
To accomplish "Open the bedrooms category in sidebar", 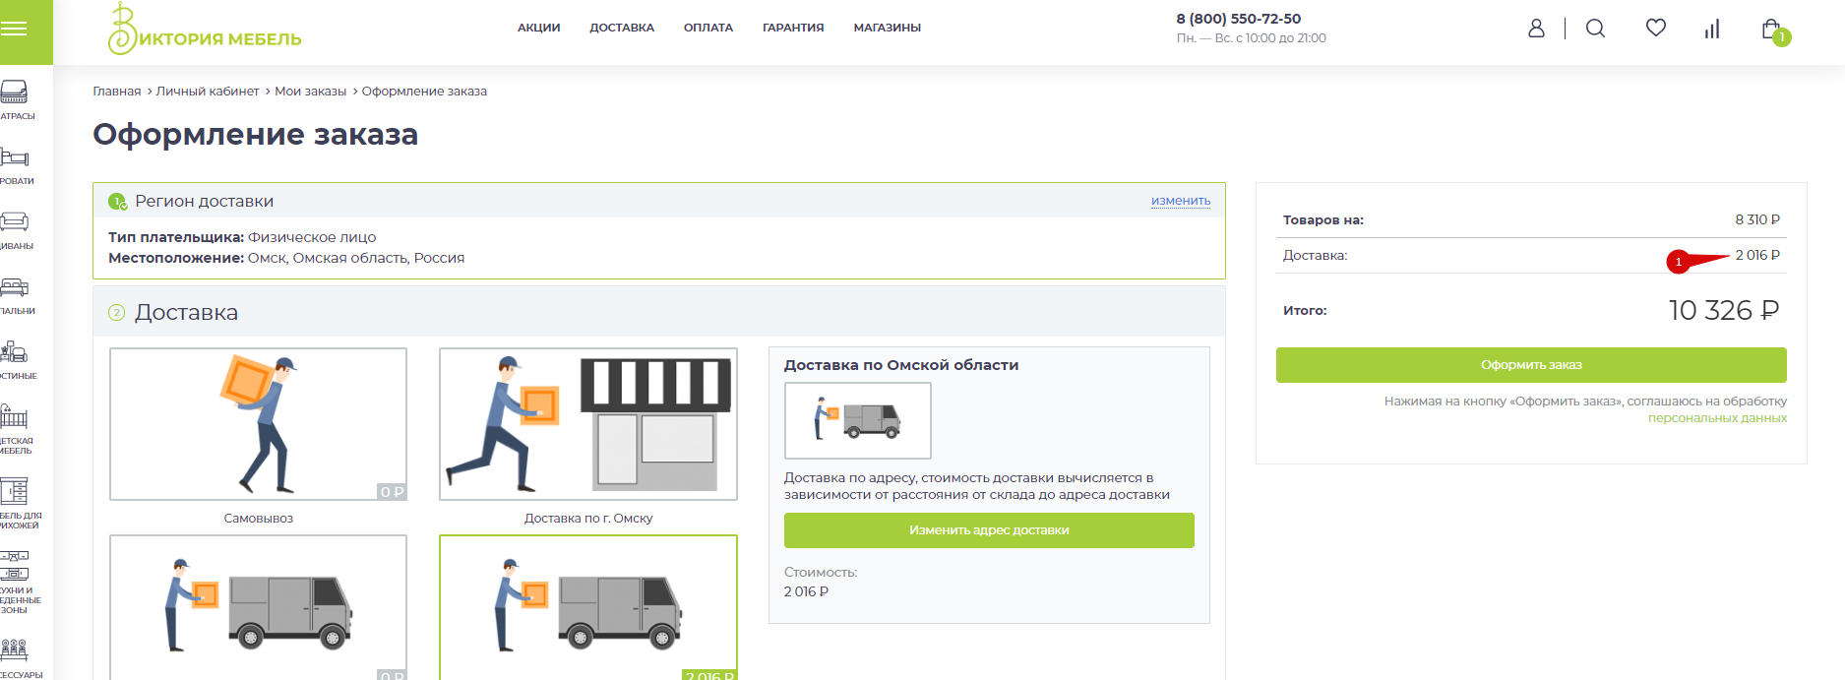I will point(16,294).
